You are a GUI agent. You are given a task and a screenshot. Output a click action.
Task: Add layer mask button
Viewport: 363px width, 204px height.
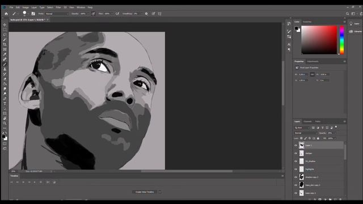(x=320, y=199)
